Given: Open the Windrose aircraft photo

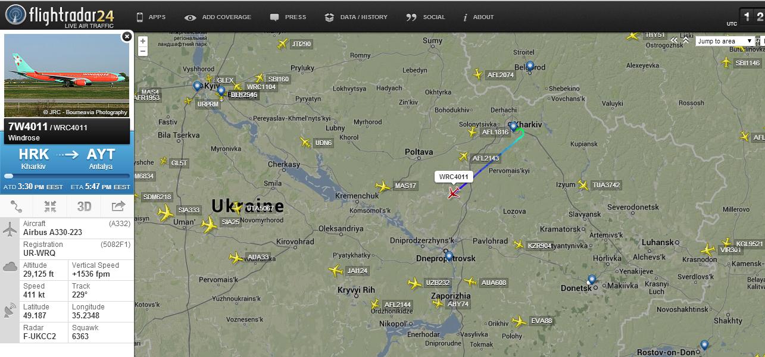Looking at the screenshot, I should (x=67, y=76).
